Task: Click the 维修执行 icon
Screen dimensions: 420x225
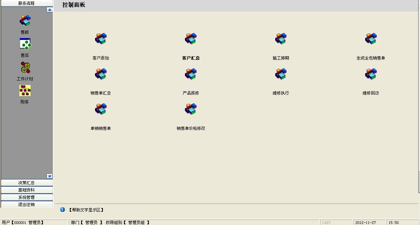Action: pyautogui.click(x=281, y=74)
